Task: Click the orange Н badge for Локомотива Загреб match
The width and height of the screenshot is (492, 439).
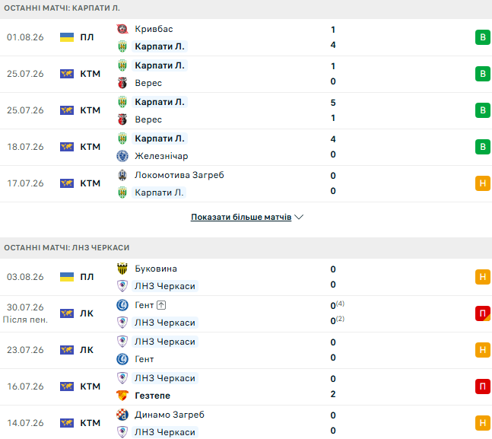Action: pyautogui.click(x=483, y=183)
